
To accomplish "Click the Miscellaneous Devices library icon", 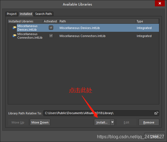I will coord(14,28).
